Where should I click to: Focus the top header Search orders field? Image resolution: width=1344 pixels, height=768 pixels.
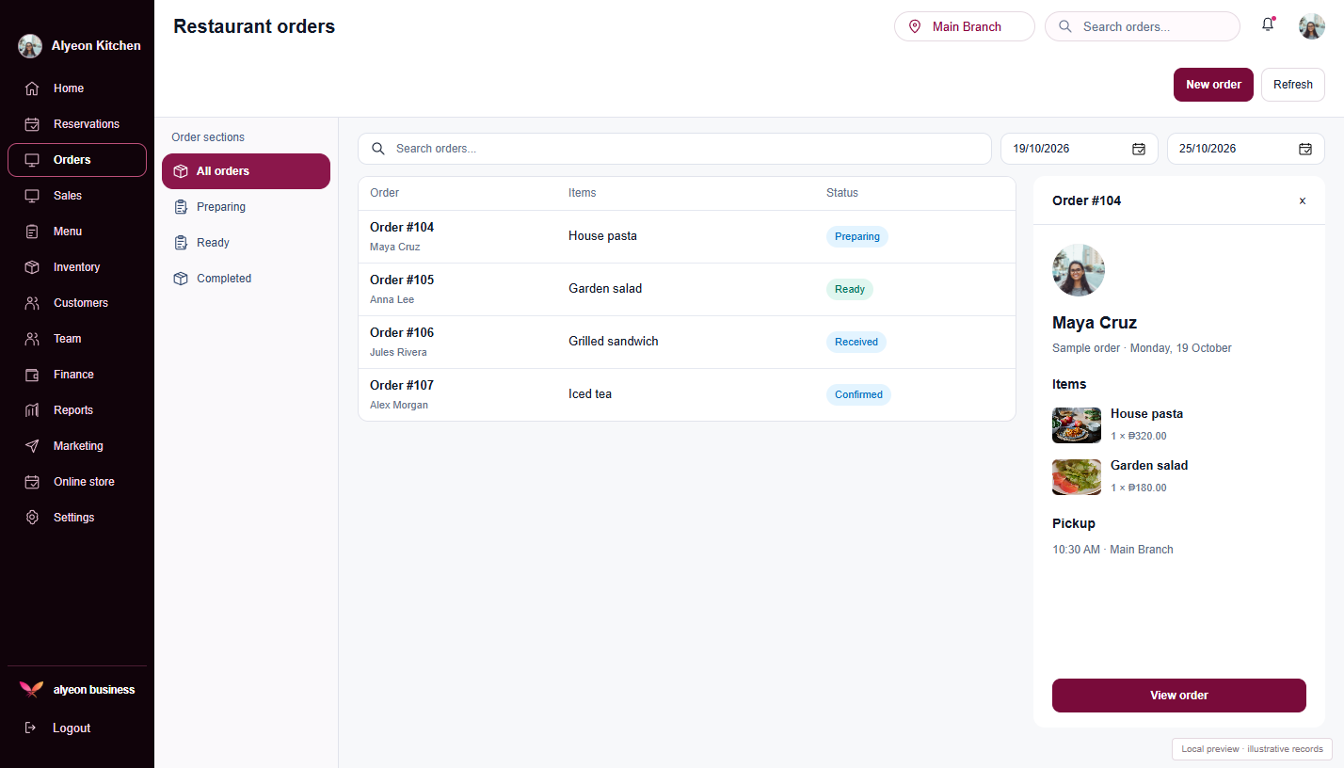(1143, 26)
